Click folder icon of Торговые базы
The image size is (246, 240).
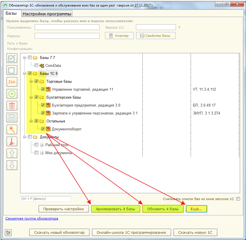[x=42, y=81]
